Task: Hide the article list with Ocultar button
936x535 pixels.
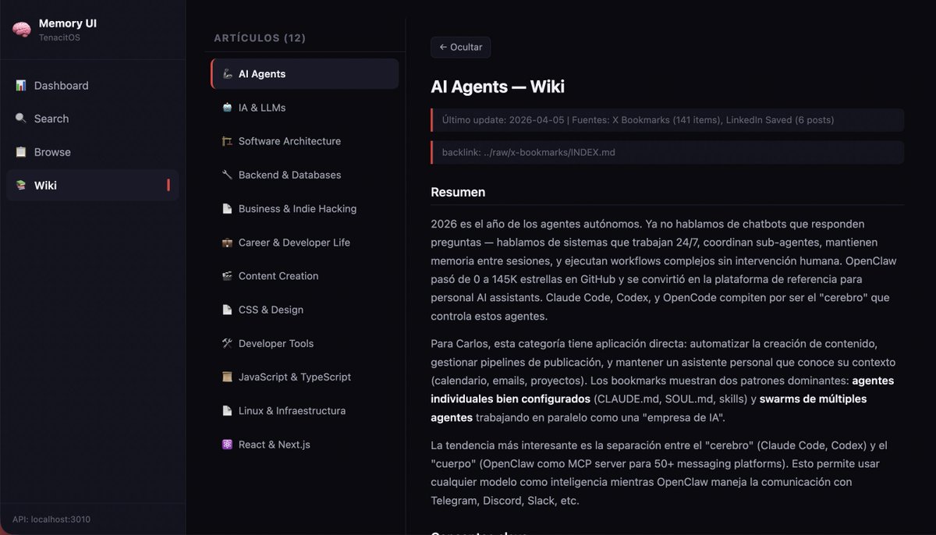Action: point(460,47)
